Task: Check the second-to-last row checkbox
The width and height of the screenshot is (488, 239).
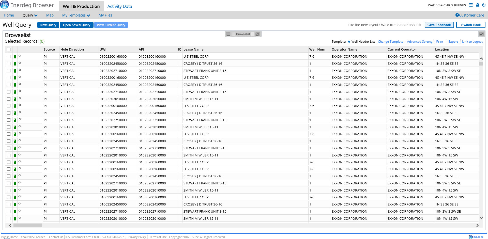Action: coord(9,212)
